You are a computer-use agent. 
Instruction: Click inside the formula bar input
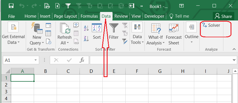(x=161, y=60)
